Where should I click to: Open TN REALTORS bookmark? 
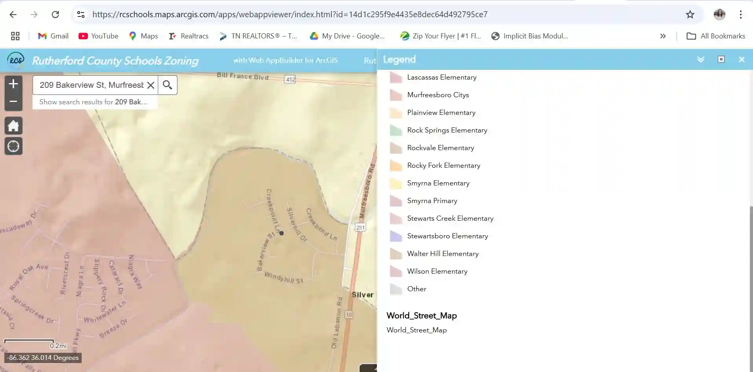pos(258,36)
